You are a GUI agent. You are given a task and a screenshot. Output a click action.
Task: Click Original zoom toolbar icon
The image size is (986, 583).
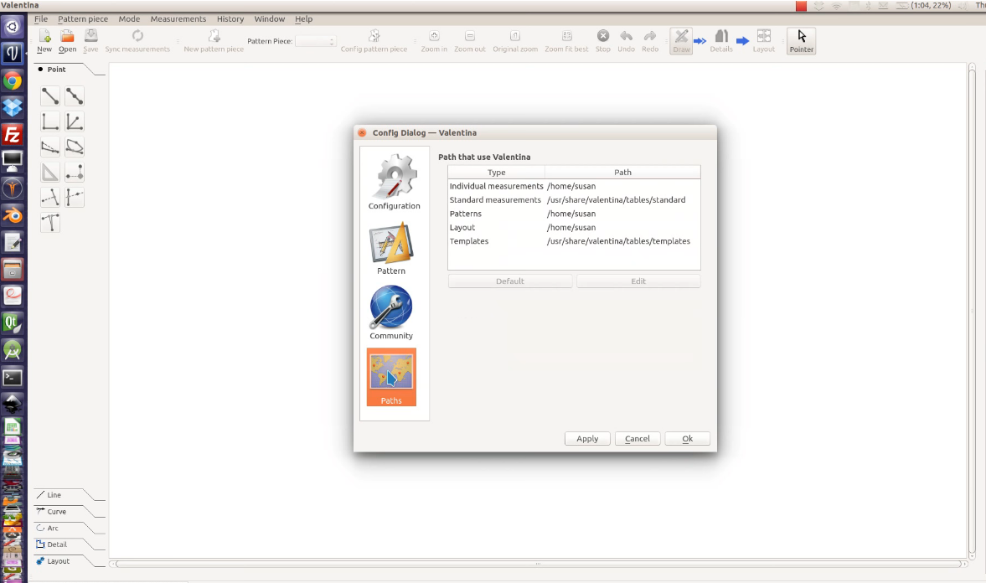click(x=515, y=41)
